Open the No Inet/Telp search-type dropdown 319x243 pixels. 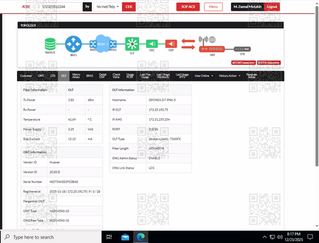tap(107, 7)
